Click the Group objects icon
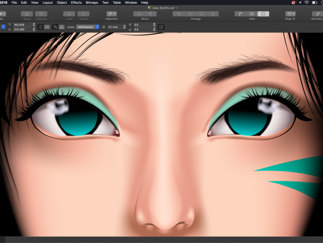323x243 pixels. (x=27, y=14)
